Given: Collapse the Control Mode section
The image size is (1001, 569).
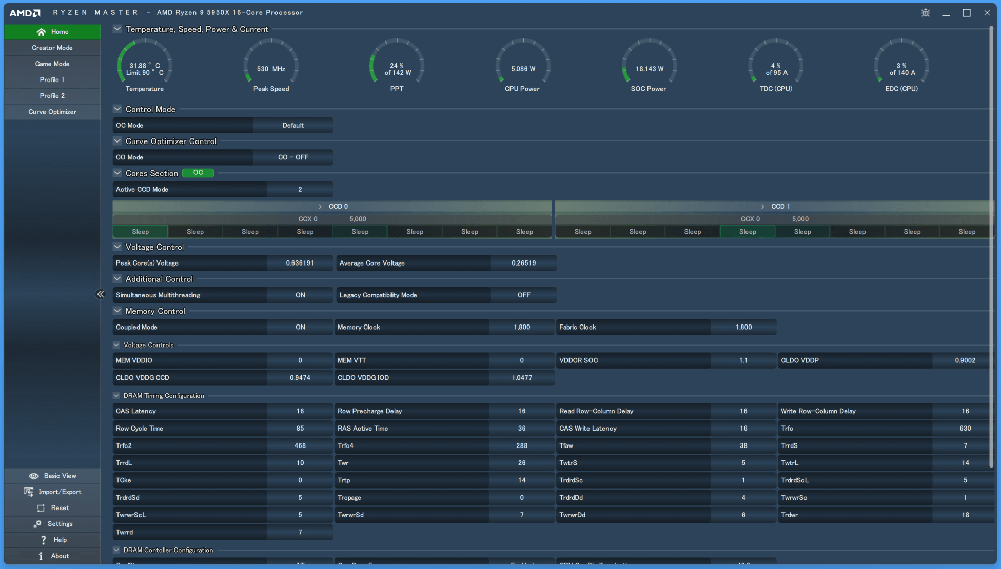Looking at the screenshot, I should click(x=117, y=109).
